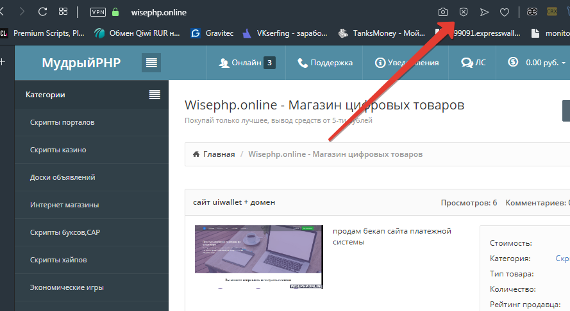The image size is (570, 311).
Task: Open the Поддержка support menu item
Action: click(x=325, y=63)
